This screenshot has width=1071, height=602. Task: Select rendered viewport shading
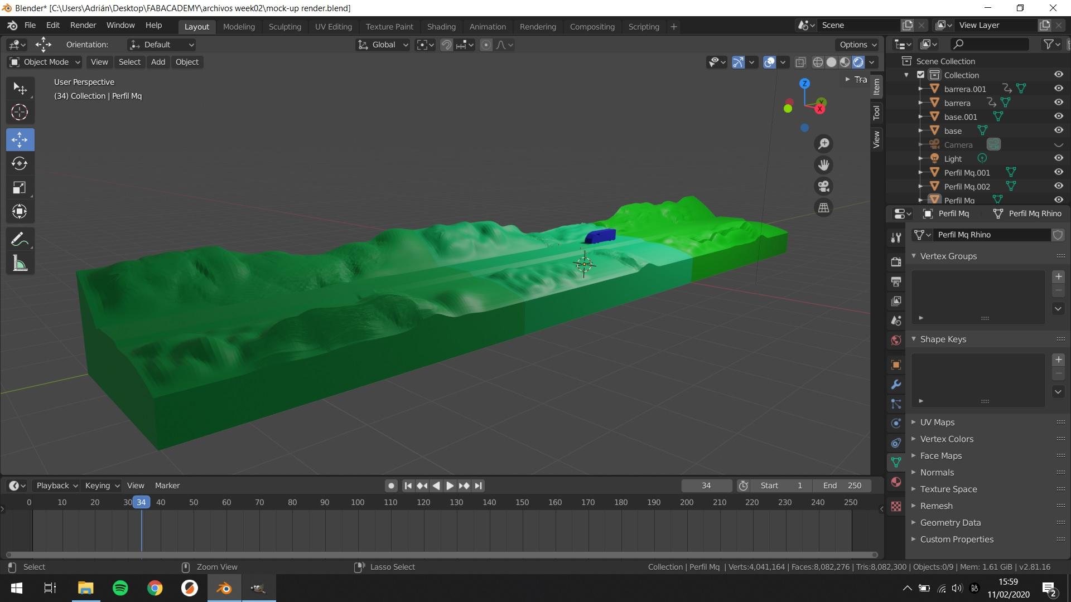[x=858, y=62]
